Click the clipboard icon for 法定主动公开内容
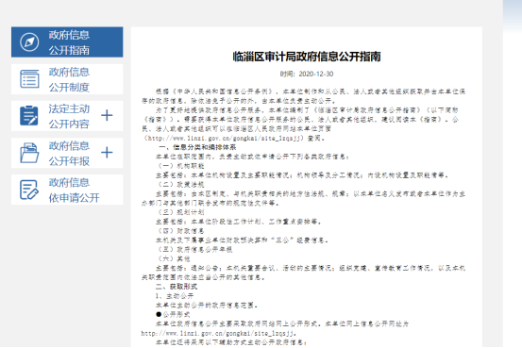Viewport: 522px width, 348px height. point(29,116)
